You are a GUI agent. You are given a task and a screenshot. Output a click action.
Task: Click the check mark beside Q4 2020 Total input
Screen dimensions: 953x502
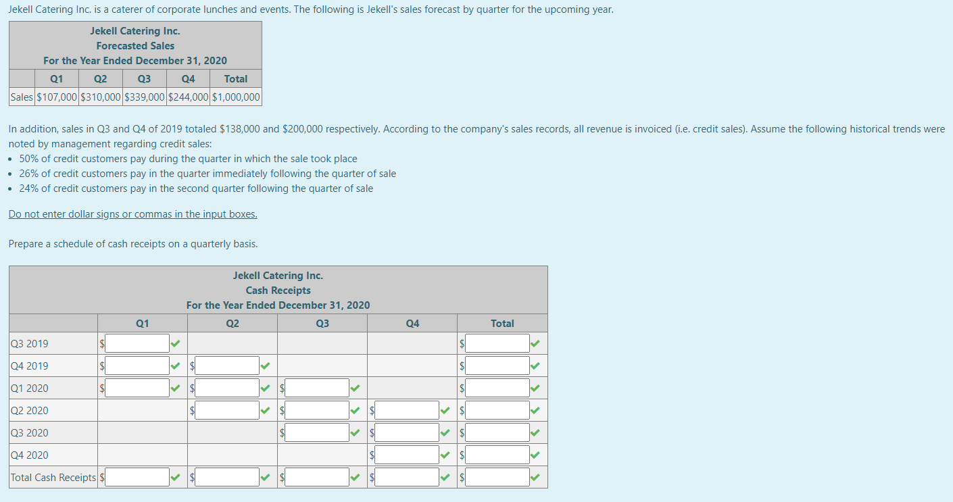click(x=535, y=455)
